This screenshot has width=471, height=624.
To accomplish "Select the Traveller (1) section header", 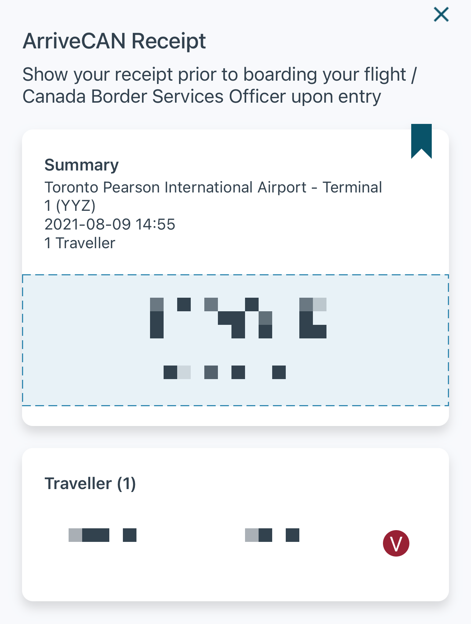I will [x=91, y=483].
